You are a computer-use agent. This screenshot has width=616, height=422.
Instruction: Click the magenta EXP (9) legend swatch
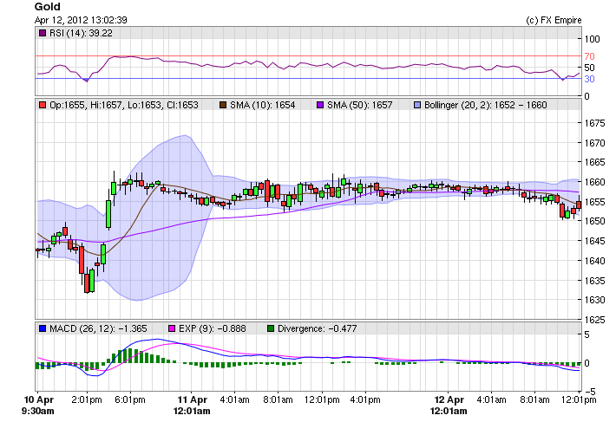(x=172, y=328)
